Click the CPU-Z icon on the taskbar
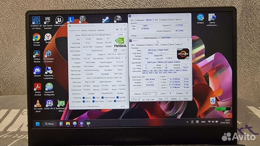The width and height of the screenshot is (260, 146). click(x=81, y=124)
